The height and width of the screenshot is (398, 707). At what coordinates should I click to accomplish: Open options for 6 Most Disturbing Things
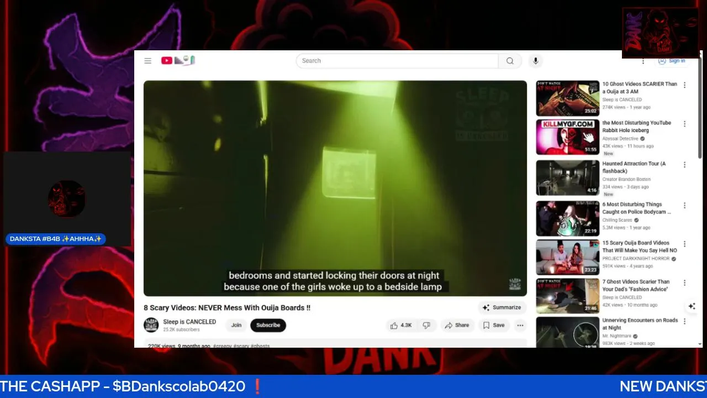pos(684,205)
